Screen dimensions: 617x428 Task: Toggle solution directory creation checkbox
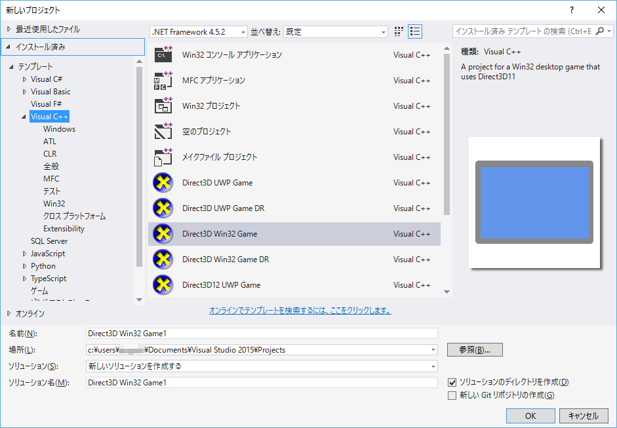[x=452, y=382]
